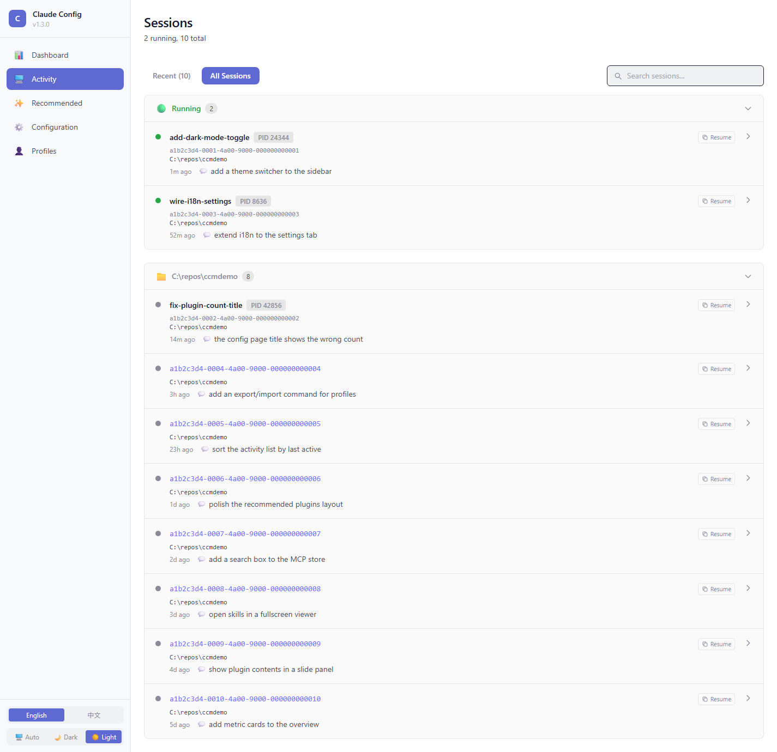
Task: Expand chevron for session ending 000000000007
Action: (x=748, y=533)
